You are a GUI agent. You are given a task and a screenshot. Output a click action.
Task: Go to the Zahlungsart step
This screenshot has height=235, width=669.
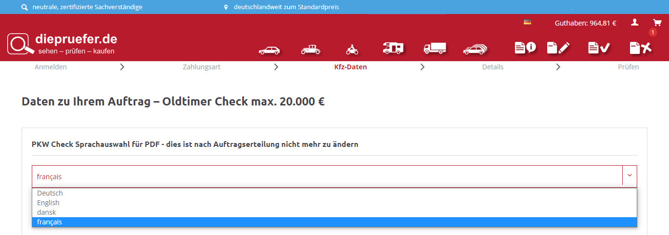pyautogui.click(x=201, y=67)
